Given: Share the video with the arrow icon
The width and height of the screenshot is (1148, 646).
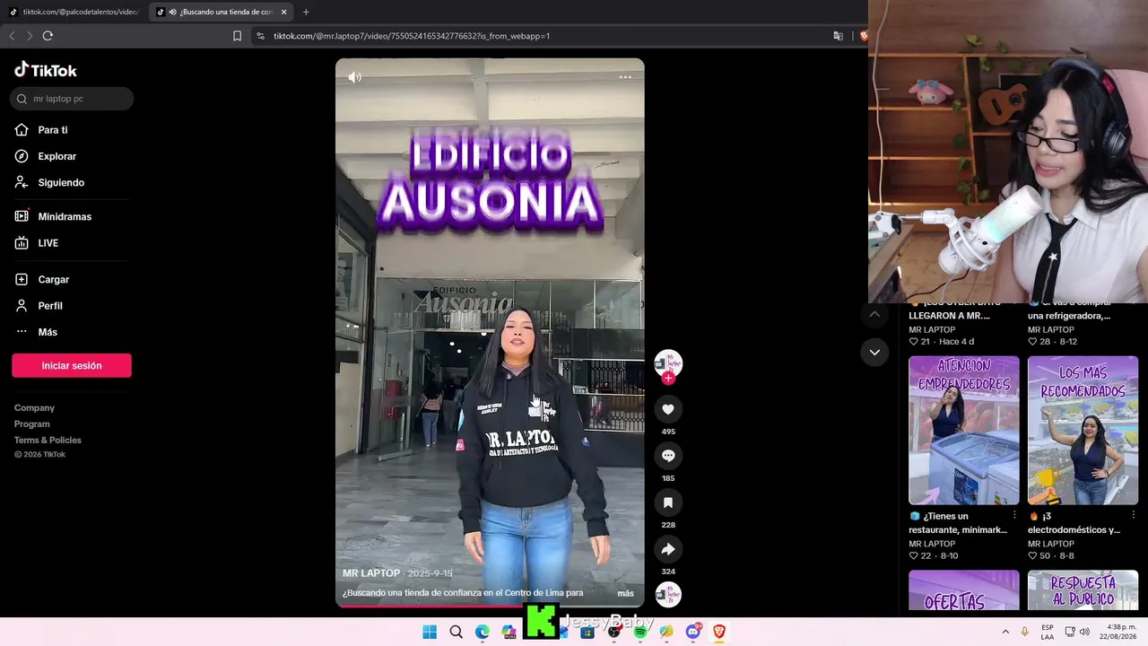Looking at the screenshot, I should [x=668, y=549].
